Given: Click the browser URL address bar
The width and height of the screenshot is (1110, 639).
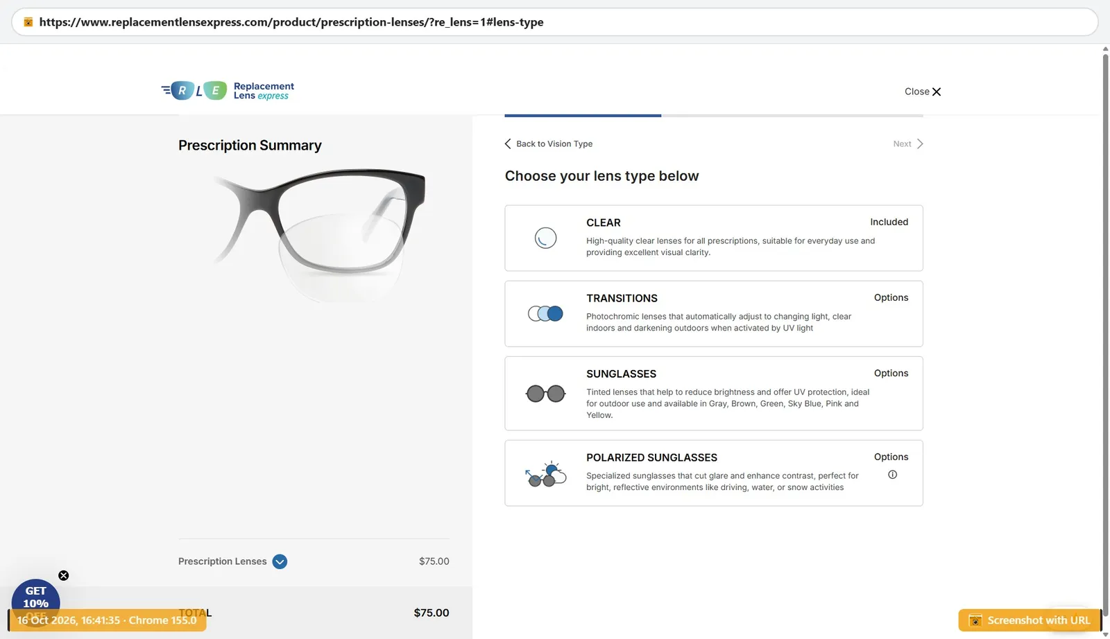Looking at the screenshot, I should 555,22.
